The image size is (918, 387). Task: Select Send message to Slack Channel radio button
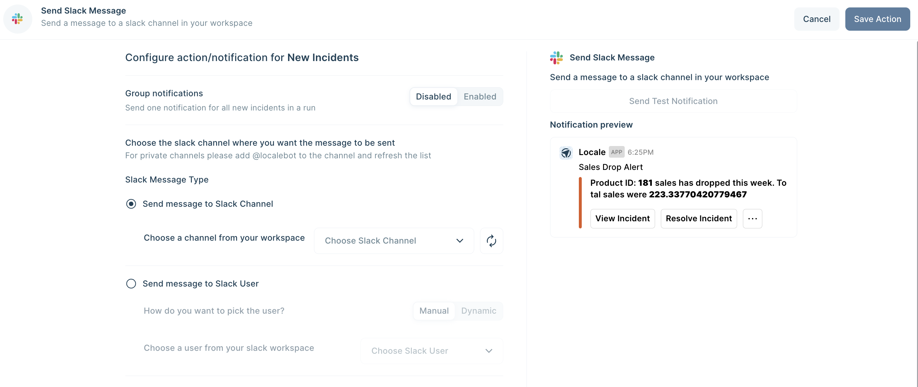[130, 203]
